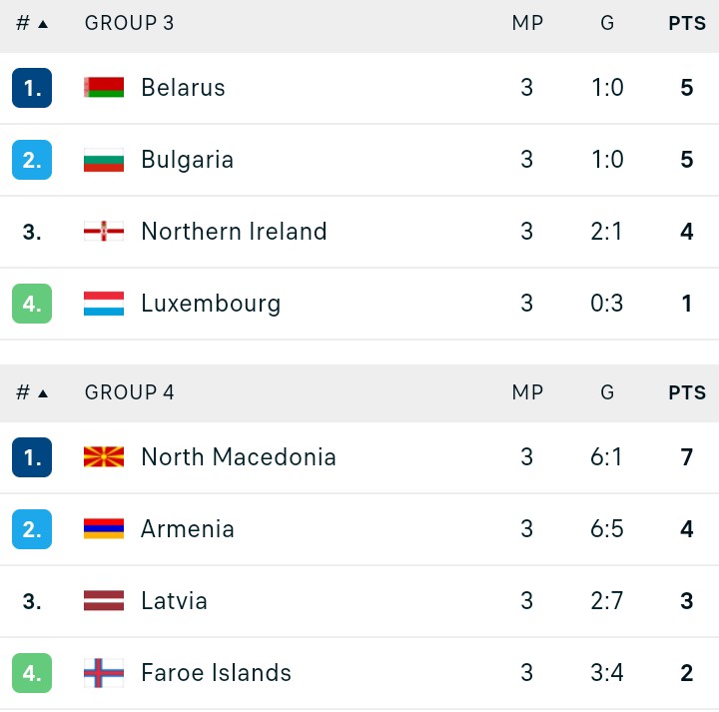This screenshot has width=719, height=712.
Task: Click the Belarus flag icon
Action: point(104,88)
